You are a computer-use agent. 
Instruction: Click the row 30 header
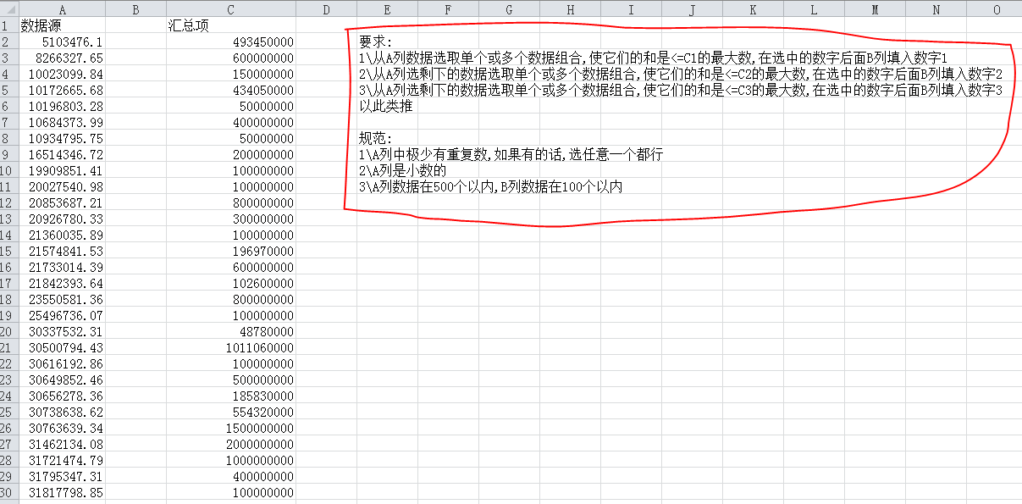pos(8,492)
